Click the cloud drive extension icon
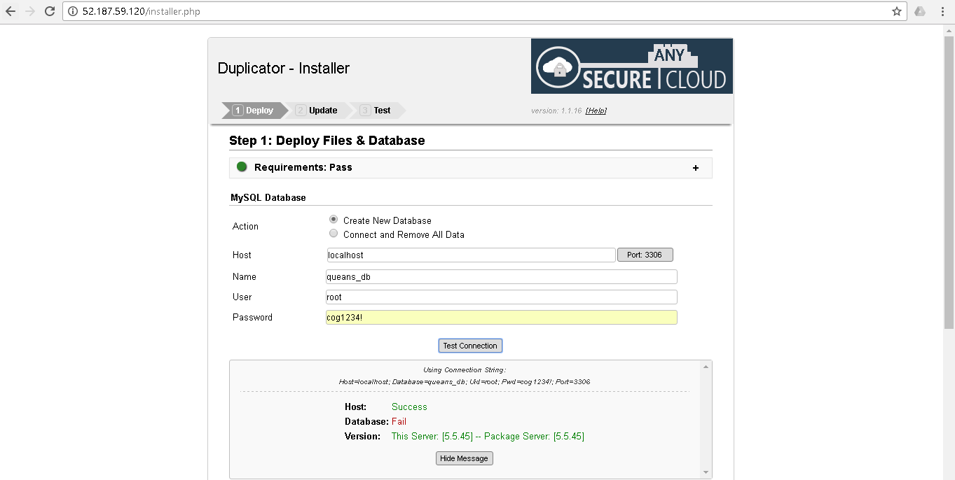 (x=920, y=11)
